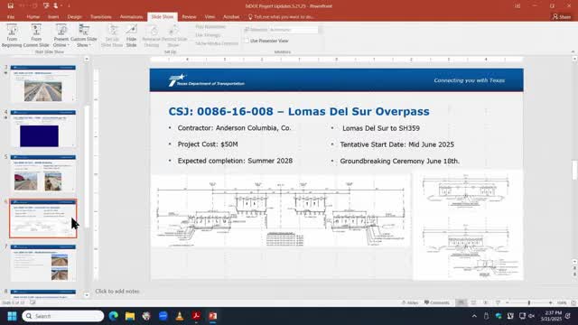Open File Explorer from taskbar
578x325 pixels.
(x=130, y=316)
